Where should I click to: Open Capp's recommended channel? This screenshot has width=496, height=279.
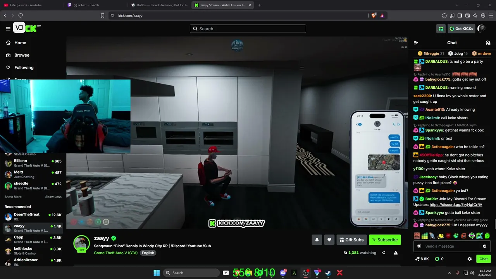33,239
